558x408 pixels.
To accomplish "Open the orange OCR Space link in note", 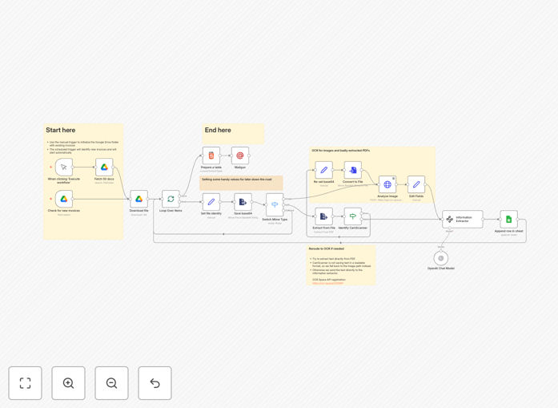I will (x=327, y=283).
